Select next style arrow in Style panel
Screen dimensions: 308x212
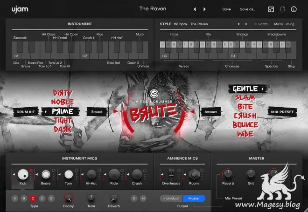coord(246,24)
